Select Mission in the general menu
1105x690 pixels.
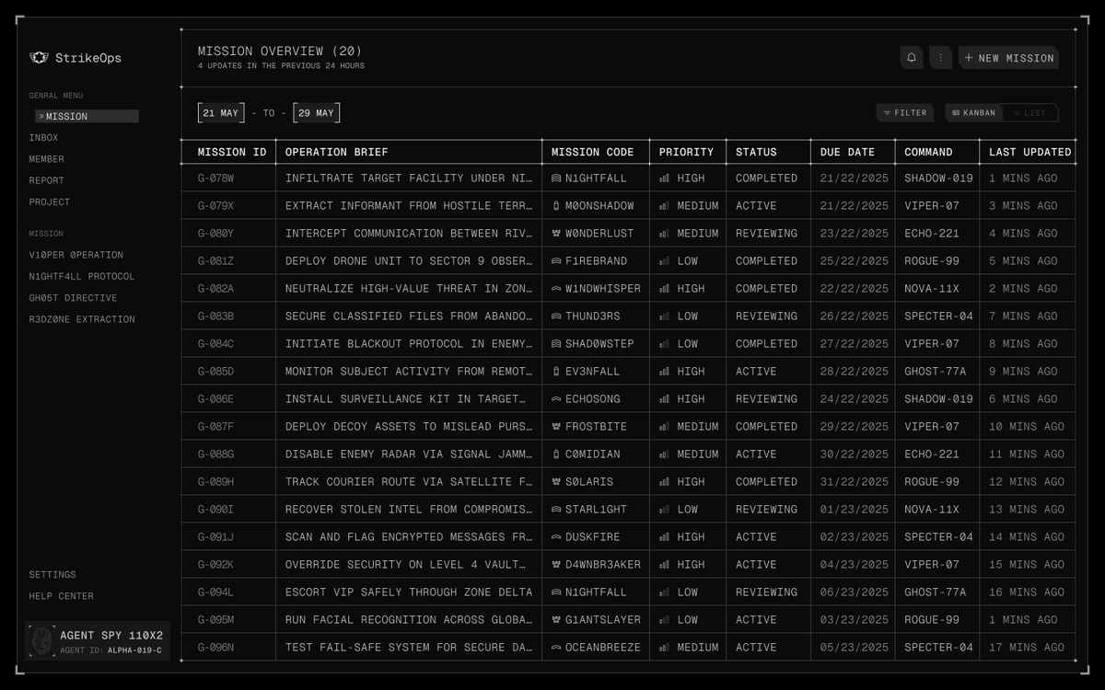[x=87, y=117]
